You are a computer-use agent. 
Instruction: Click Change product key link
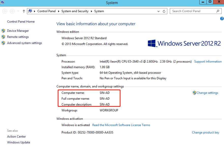pyautogui.click(x=205, y=132)
